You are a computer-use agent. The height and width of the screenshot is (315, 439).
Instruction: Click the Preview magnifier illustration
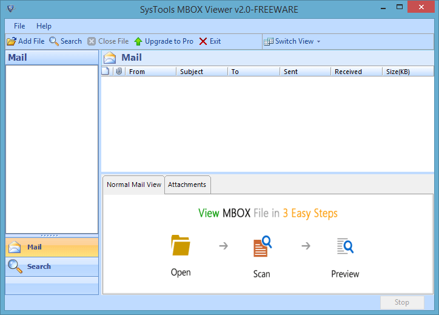coord(345,246)
